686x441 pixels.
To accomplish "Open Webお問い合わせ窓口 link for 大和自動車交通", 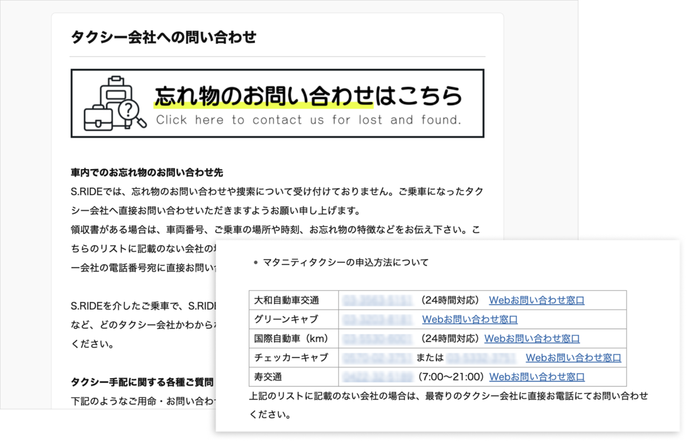I will (537, 300).
